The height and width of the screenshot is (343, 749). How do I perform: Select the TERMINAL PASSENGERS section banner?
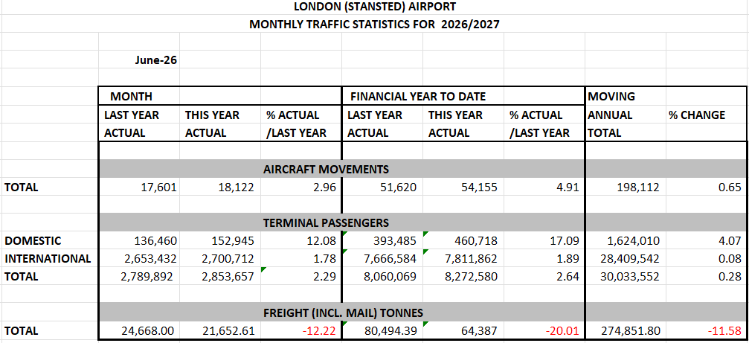click(327, 222)
